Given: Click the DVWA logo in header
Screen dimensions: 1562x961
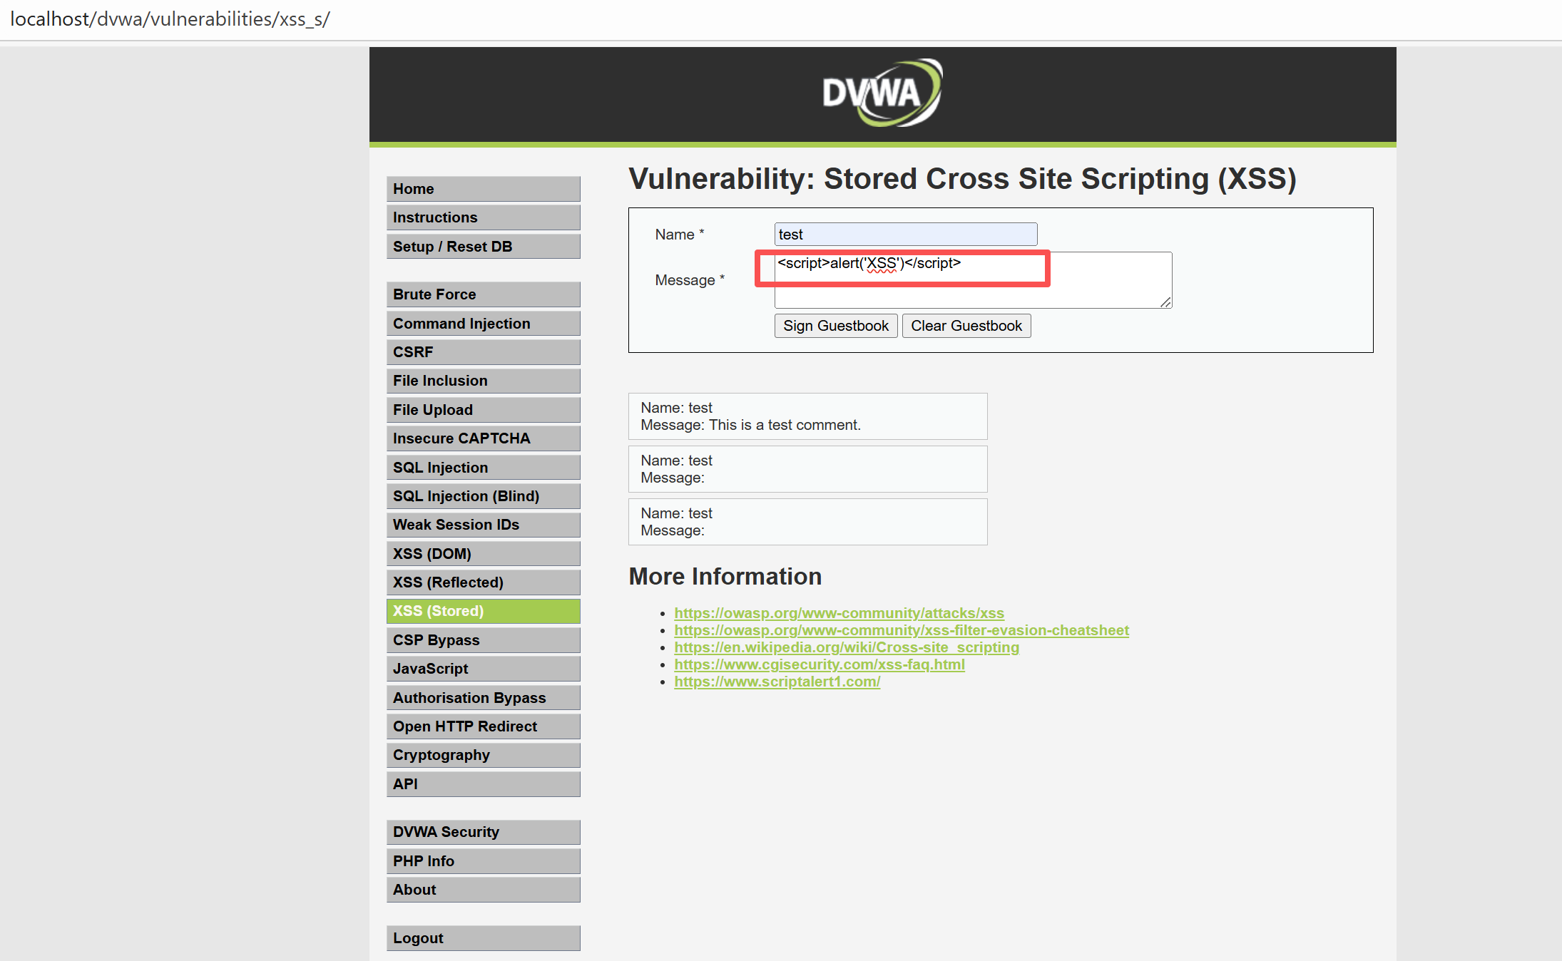Looking at the screenshot, I should coord(882,93).
